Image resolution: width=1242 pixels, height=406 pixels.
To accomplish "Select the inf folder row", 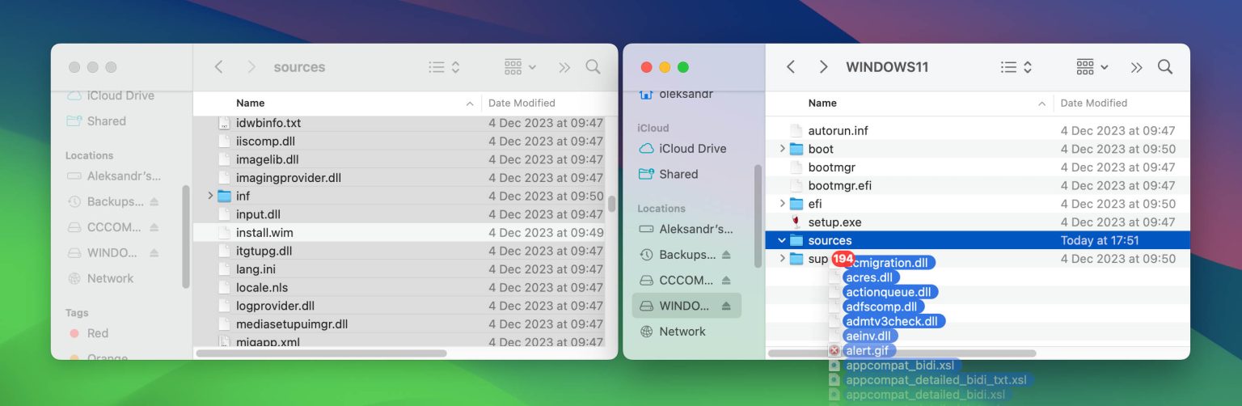I will pyautogui.click(x=399, y=196).
